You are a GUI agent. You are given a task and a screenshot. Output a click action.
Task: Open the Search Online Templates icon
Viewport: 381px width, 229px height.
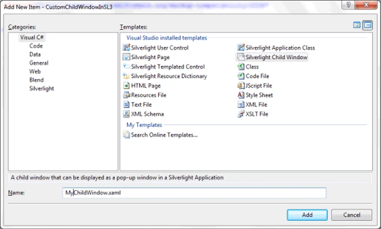pos(126,134)
